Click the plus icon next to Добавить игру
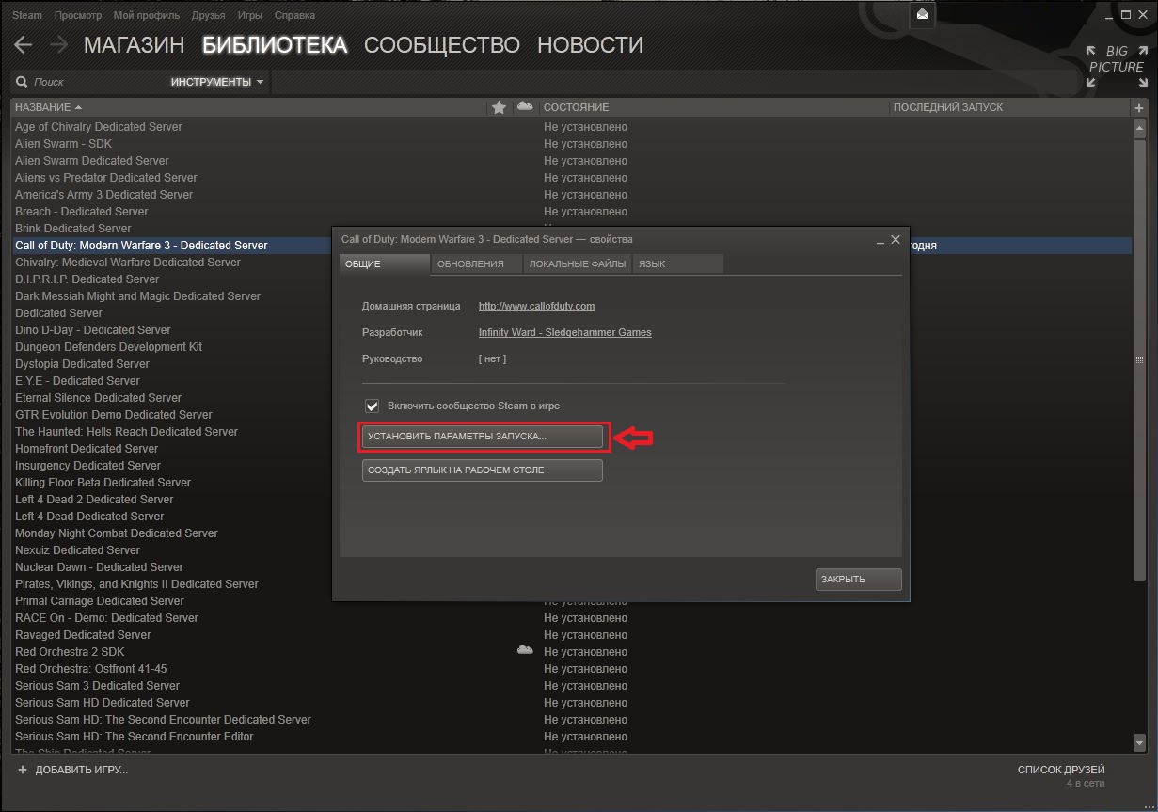This screenshot has height=812, width=1158. tap(23, 770)
